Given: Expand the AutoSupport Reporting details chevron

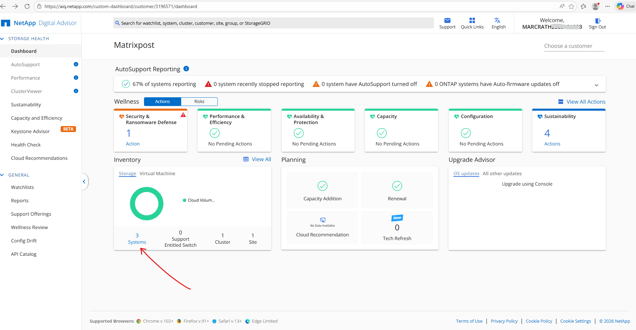Looking at the screenshot, I should point(596,85).
